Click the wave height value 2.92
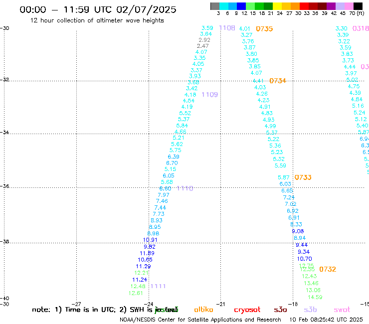The height and width of the screenshot is (324, 369). (x=204, y=40)
